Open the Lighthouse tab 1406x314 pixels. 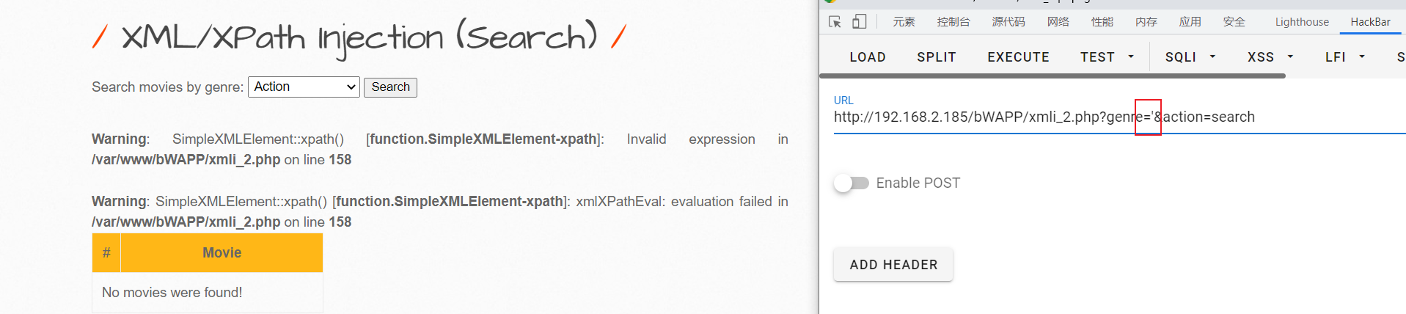pyautogui.click(x=1302, y=22)
